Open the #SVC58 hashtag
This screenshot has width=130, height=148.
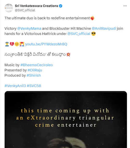(x=34, y=86)
